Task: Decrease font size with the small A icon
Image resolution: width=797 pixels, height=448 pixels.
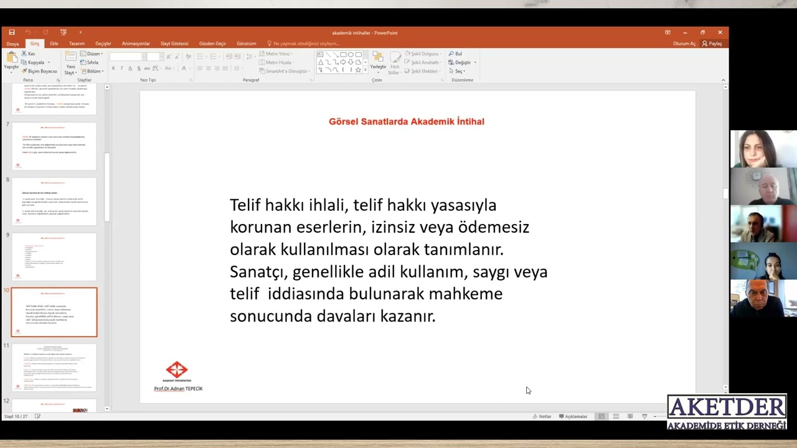Action: pos(177,57)
